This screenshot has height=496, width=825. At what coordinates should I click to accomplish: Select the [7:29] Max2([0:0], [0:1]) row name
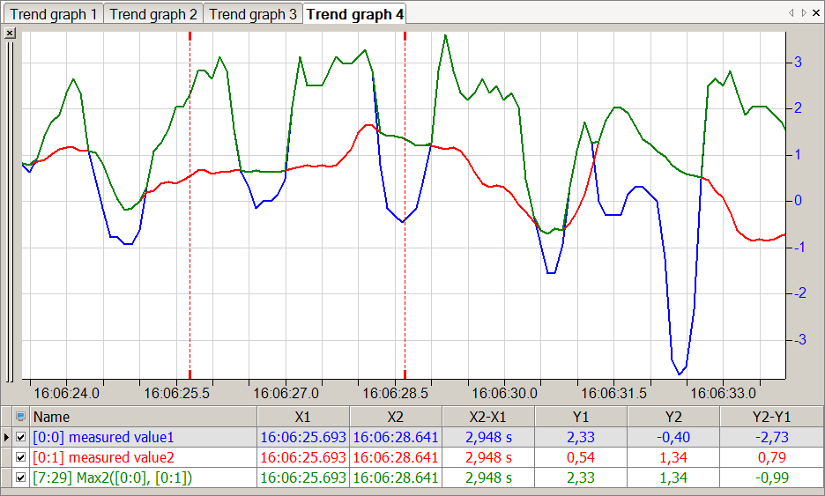(x=112, y=477)
